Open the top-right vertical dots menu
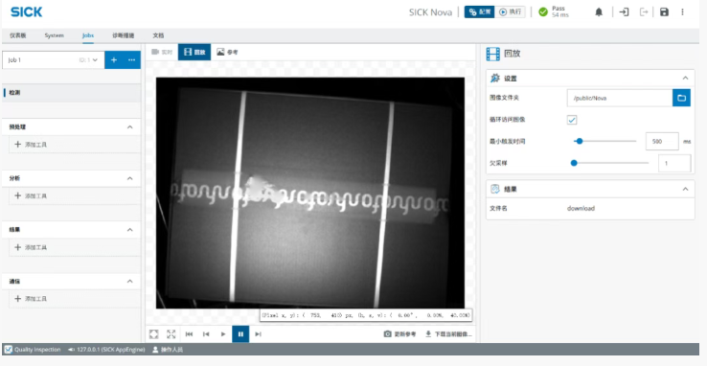 point(683,12)
